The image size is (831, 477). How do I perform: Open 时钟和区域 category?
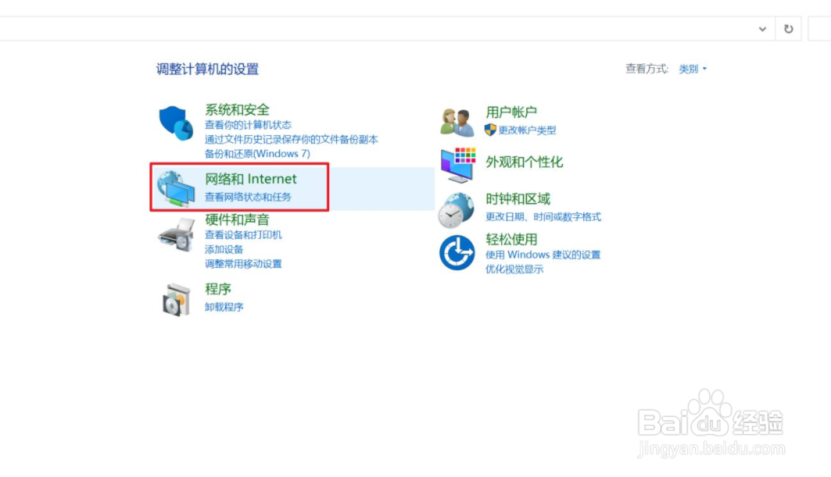pyautogui.click(x=518, y=199)
